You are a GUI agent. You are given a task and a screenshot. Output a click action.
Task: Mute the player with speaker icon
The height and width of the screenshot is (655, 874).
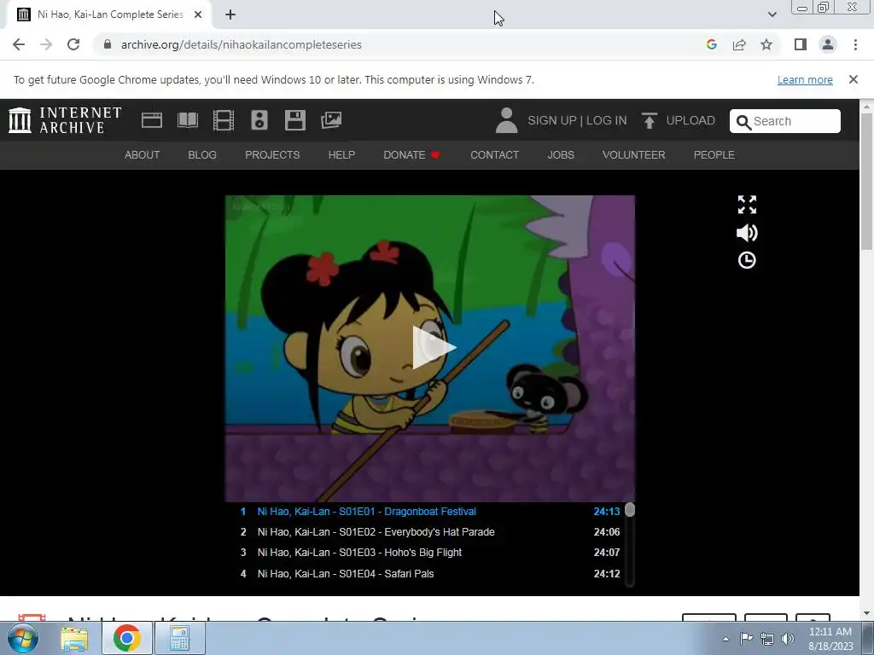coord(747,233)
